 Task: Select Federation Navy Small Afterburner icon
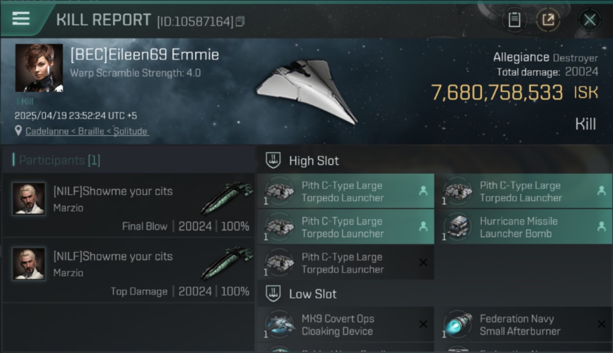point(457,325)
